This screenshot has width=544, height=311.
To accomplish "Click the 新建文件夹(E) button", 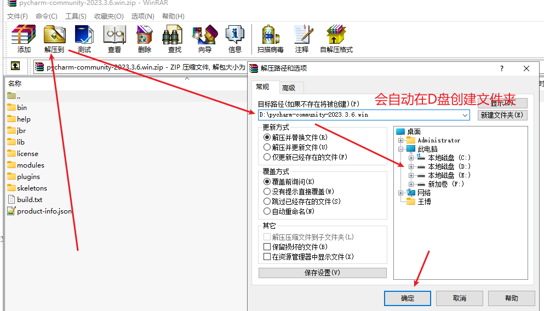I will tap(502, 115).
